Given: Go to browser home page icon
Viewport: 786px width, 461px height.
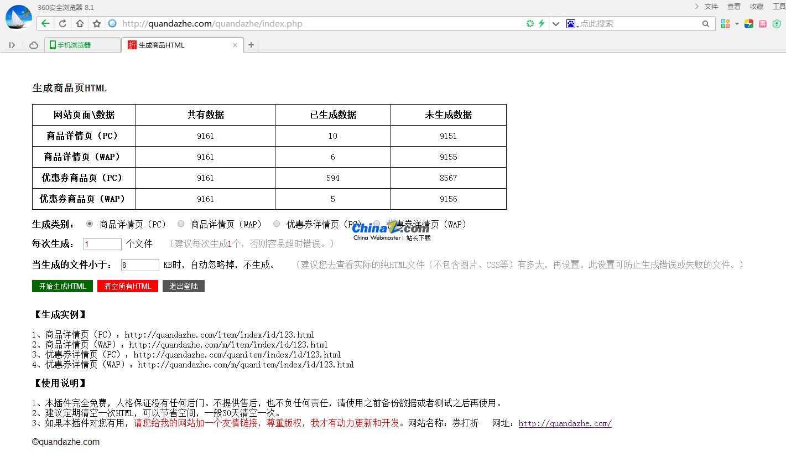Looking at the screenshot, I should (x=80, y=23).
